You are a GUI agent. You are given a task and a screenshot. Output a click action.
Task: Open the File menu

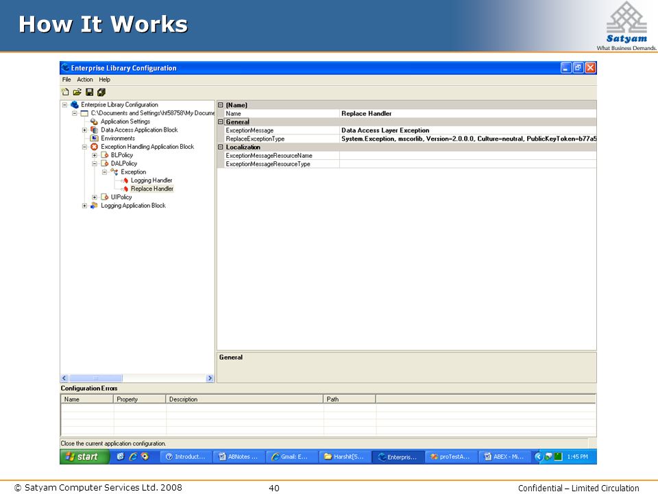point(66,80)
